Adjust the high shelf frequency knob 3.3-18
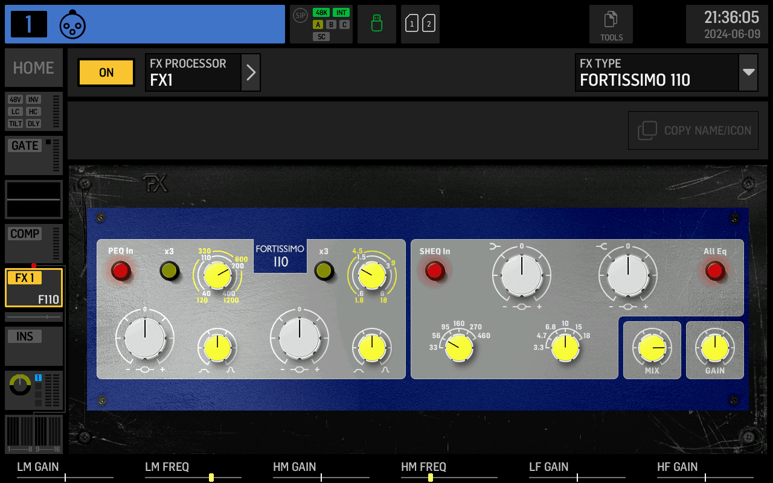The height and width of the screenshot is (483, 773). pos(565,348)
